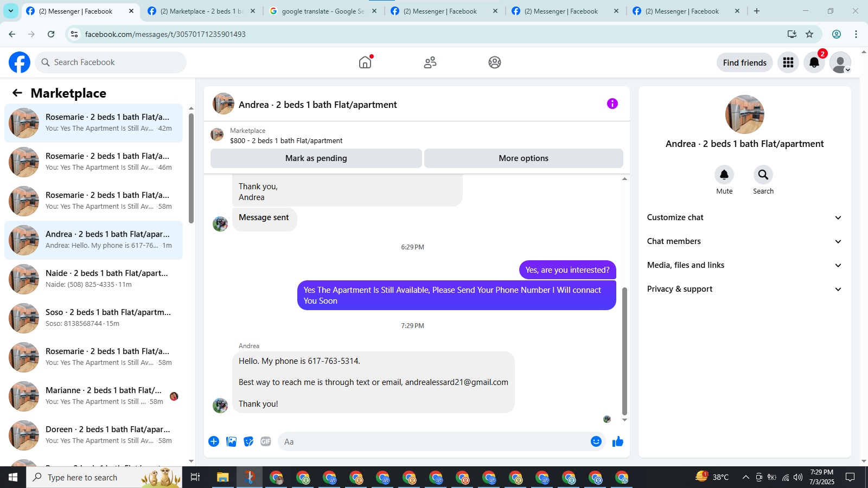Click the install app icon in address bar

coord(792,34)
